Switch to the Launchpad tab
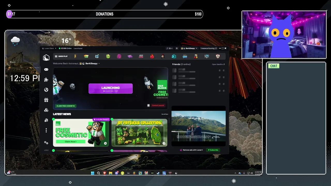The height and width of the screenshot is (186, 331). pyautogui.click(x=78, y=48)
